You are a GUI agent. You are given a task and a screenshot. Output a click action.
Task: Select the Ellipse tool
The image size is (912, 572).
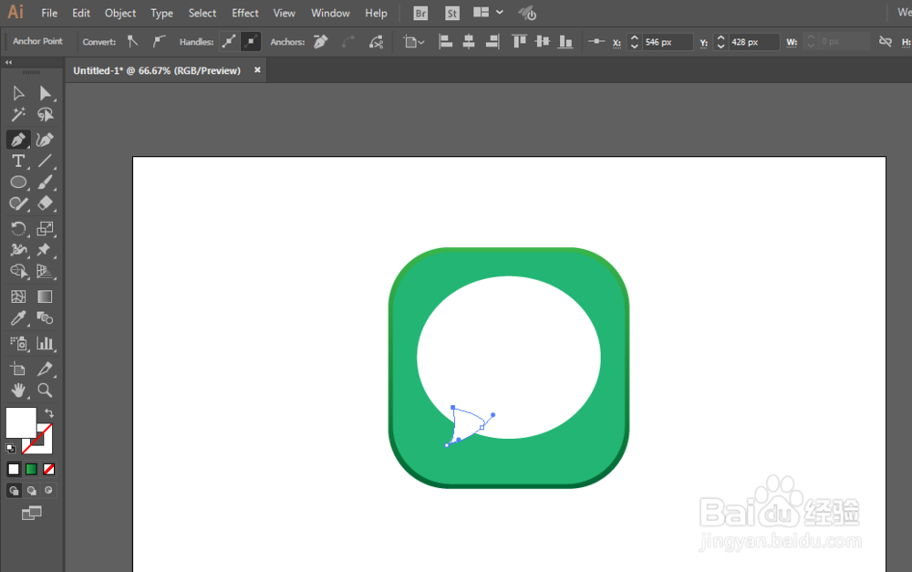18,182
